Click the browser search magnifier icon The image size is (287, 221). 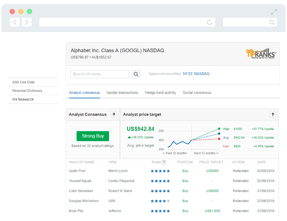[x=272, y=22]
